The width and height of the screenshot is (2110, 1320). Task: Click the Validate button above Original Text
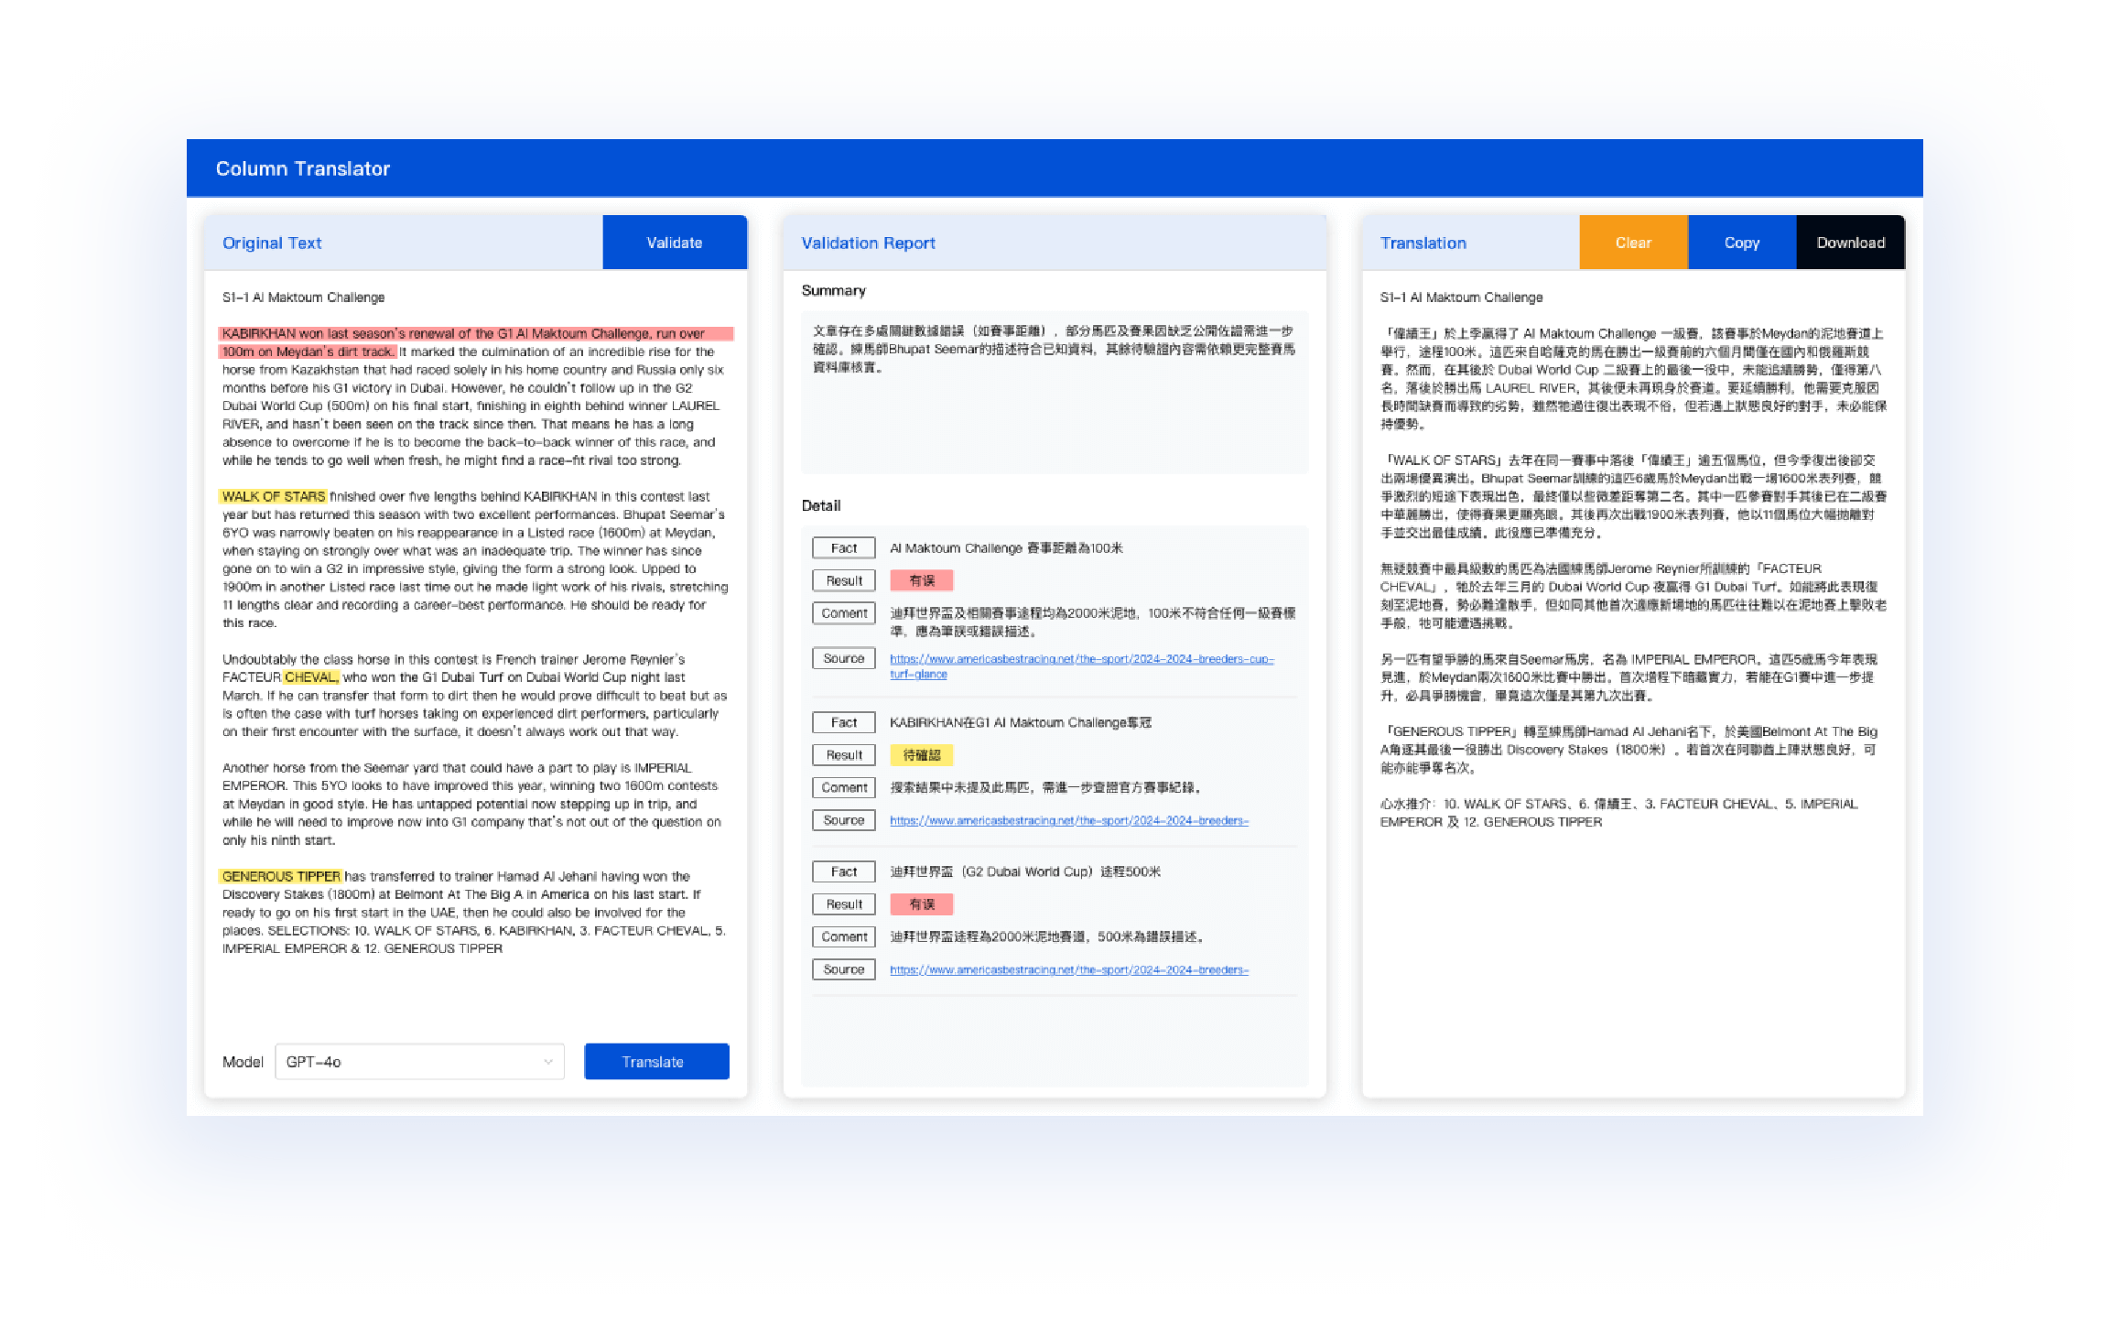675,242
